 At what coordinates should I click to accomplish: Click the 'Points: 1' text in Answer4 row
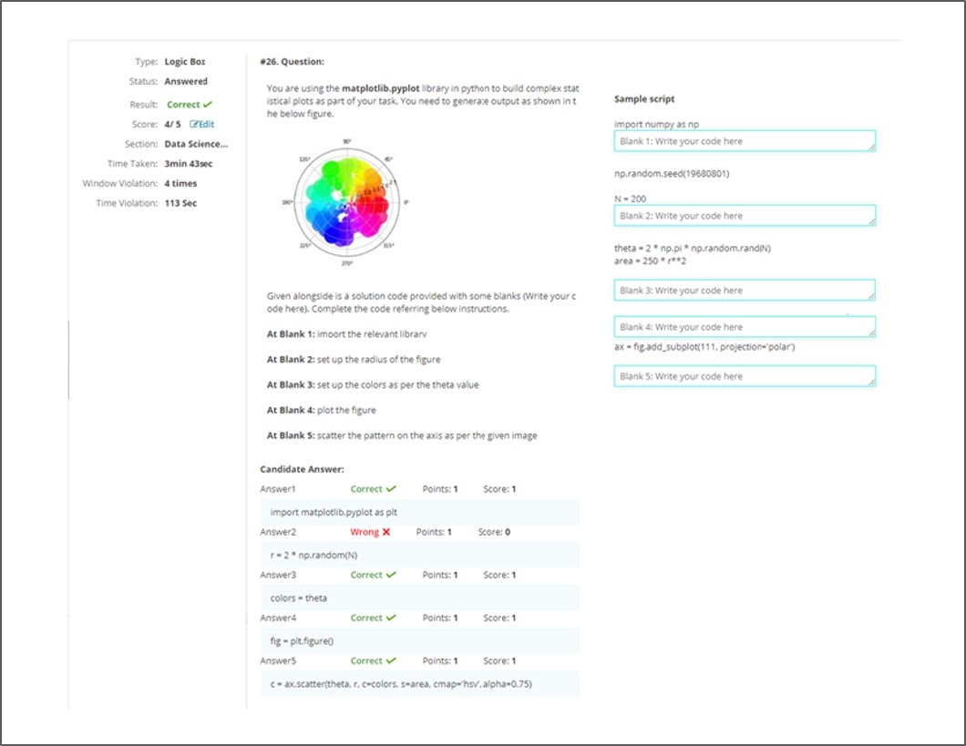pos(440,618)
